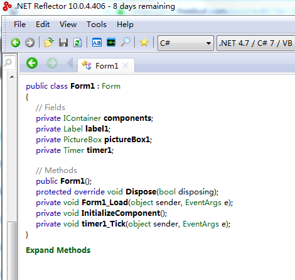Open the Edit menu
The image size is (295, 280).
pyautogui.click(x=43, y=25)
